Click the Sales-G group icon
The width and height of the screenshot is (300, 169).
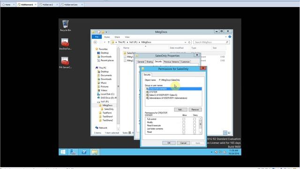[x=147, y=95]
